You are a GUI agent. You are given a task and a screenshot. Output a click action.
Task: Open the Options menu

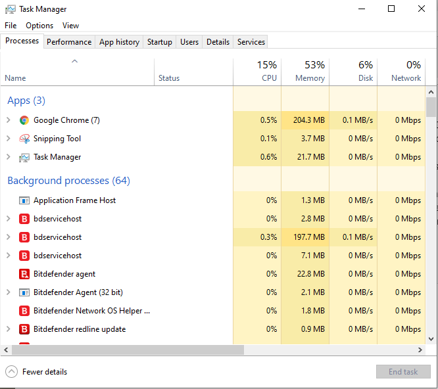(39, 26)
